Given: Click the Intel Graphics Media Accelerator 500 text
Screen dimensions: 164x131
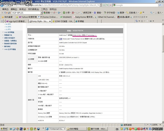Looking at the screenshot, I should tap(71, 69).
